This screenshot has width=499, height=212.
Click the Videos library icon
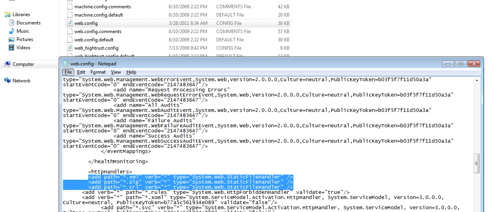coord(12,48)
